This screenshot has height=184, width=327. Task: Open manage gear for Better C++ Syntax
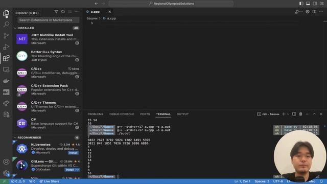point(77,60)
